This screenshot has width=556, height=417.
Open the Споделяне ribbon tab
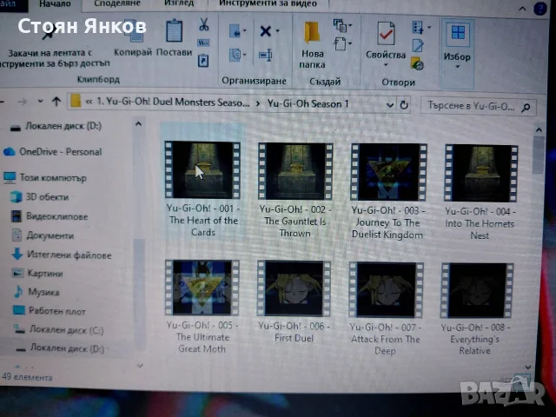117,3
